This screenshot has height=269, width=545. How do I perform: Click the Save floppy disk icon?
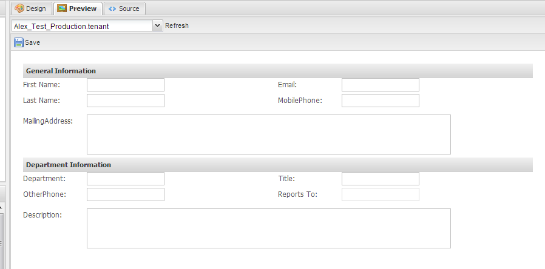18,42
